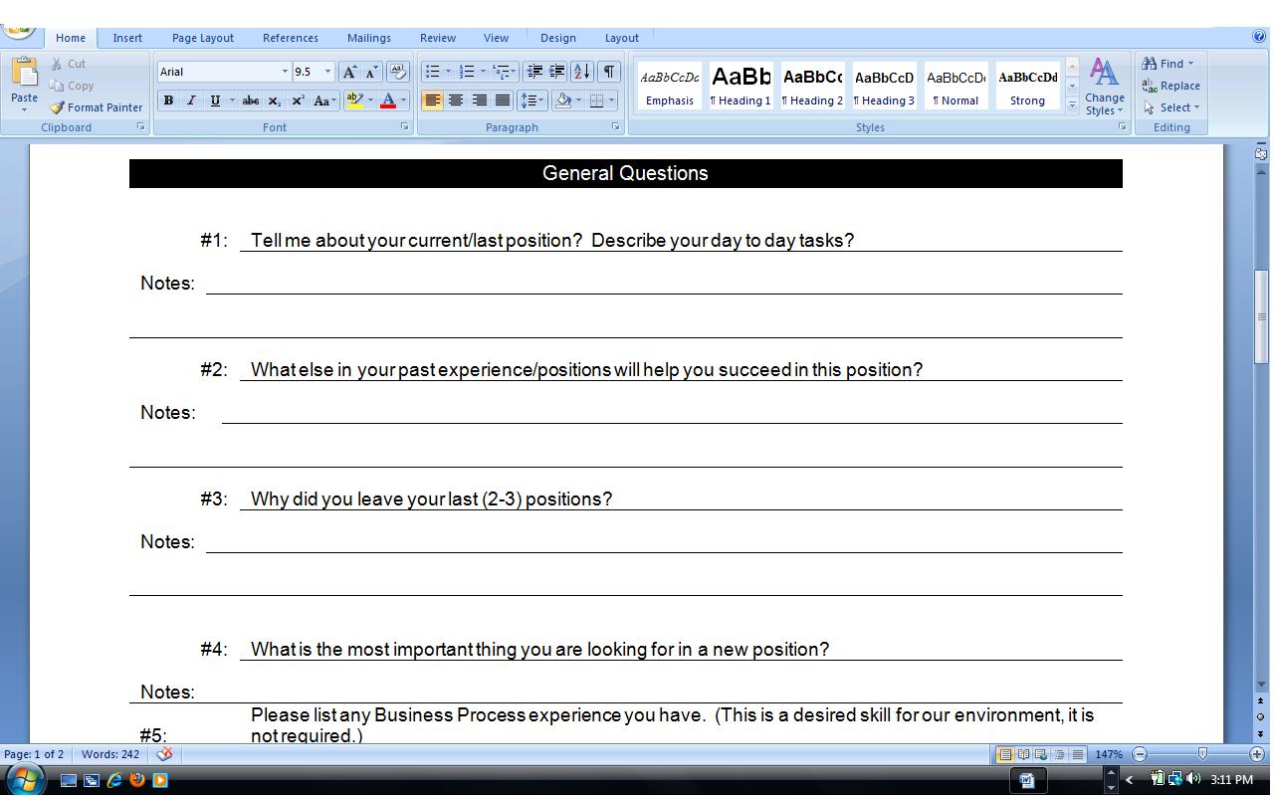
Task: Decrease paragraph indent
Action: pos(534,72)
